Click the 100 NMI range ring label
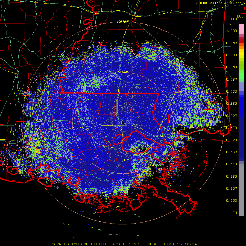The width and height of the screenshot is (246, 246). 122,22
